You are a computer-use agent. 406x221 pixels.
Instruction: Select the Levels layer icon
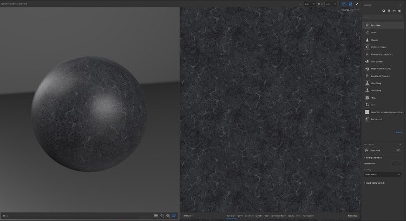pos(367,32)
